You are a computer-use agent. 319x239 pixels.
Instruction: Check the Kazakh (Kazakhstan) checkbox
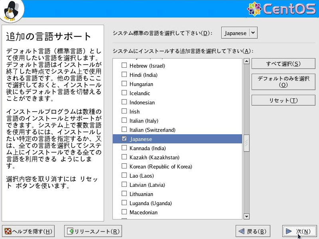pos(124,157)
